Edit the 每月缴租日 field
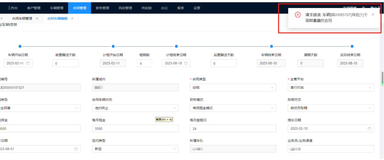Screen dimensions: 384x160 point(233,129)
